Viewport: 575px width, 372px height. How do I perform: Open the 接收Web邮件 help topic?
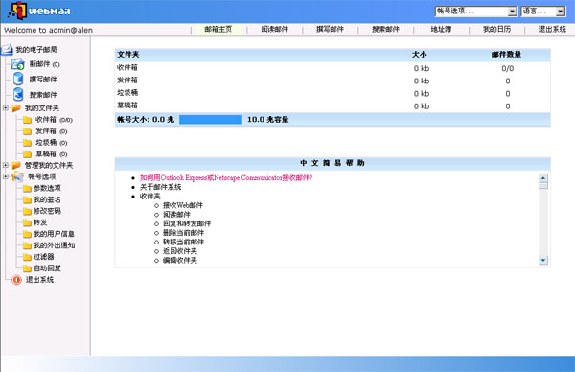[183, 205]
